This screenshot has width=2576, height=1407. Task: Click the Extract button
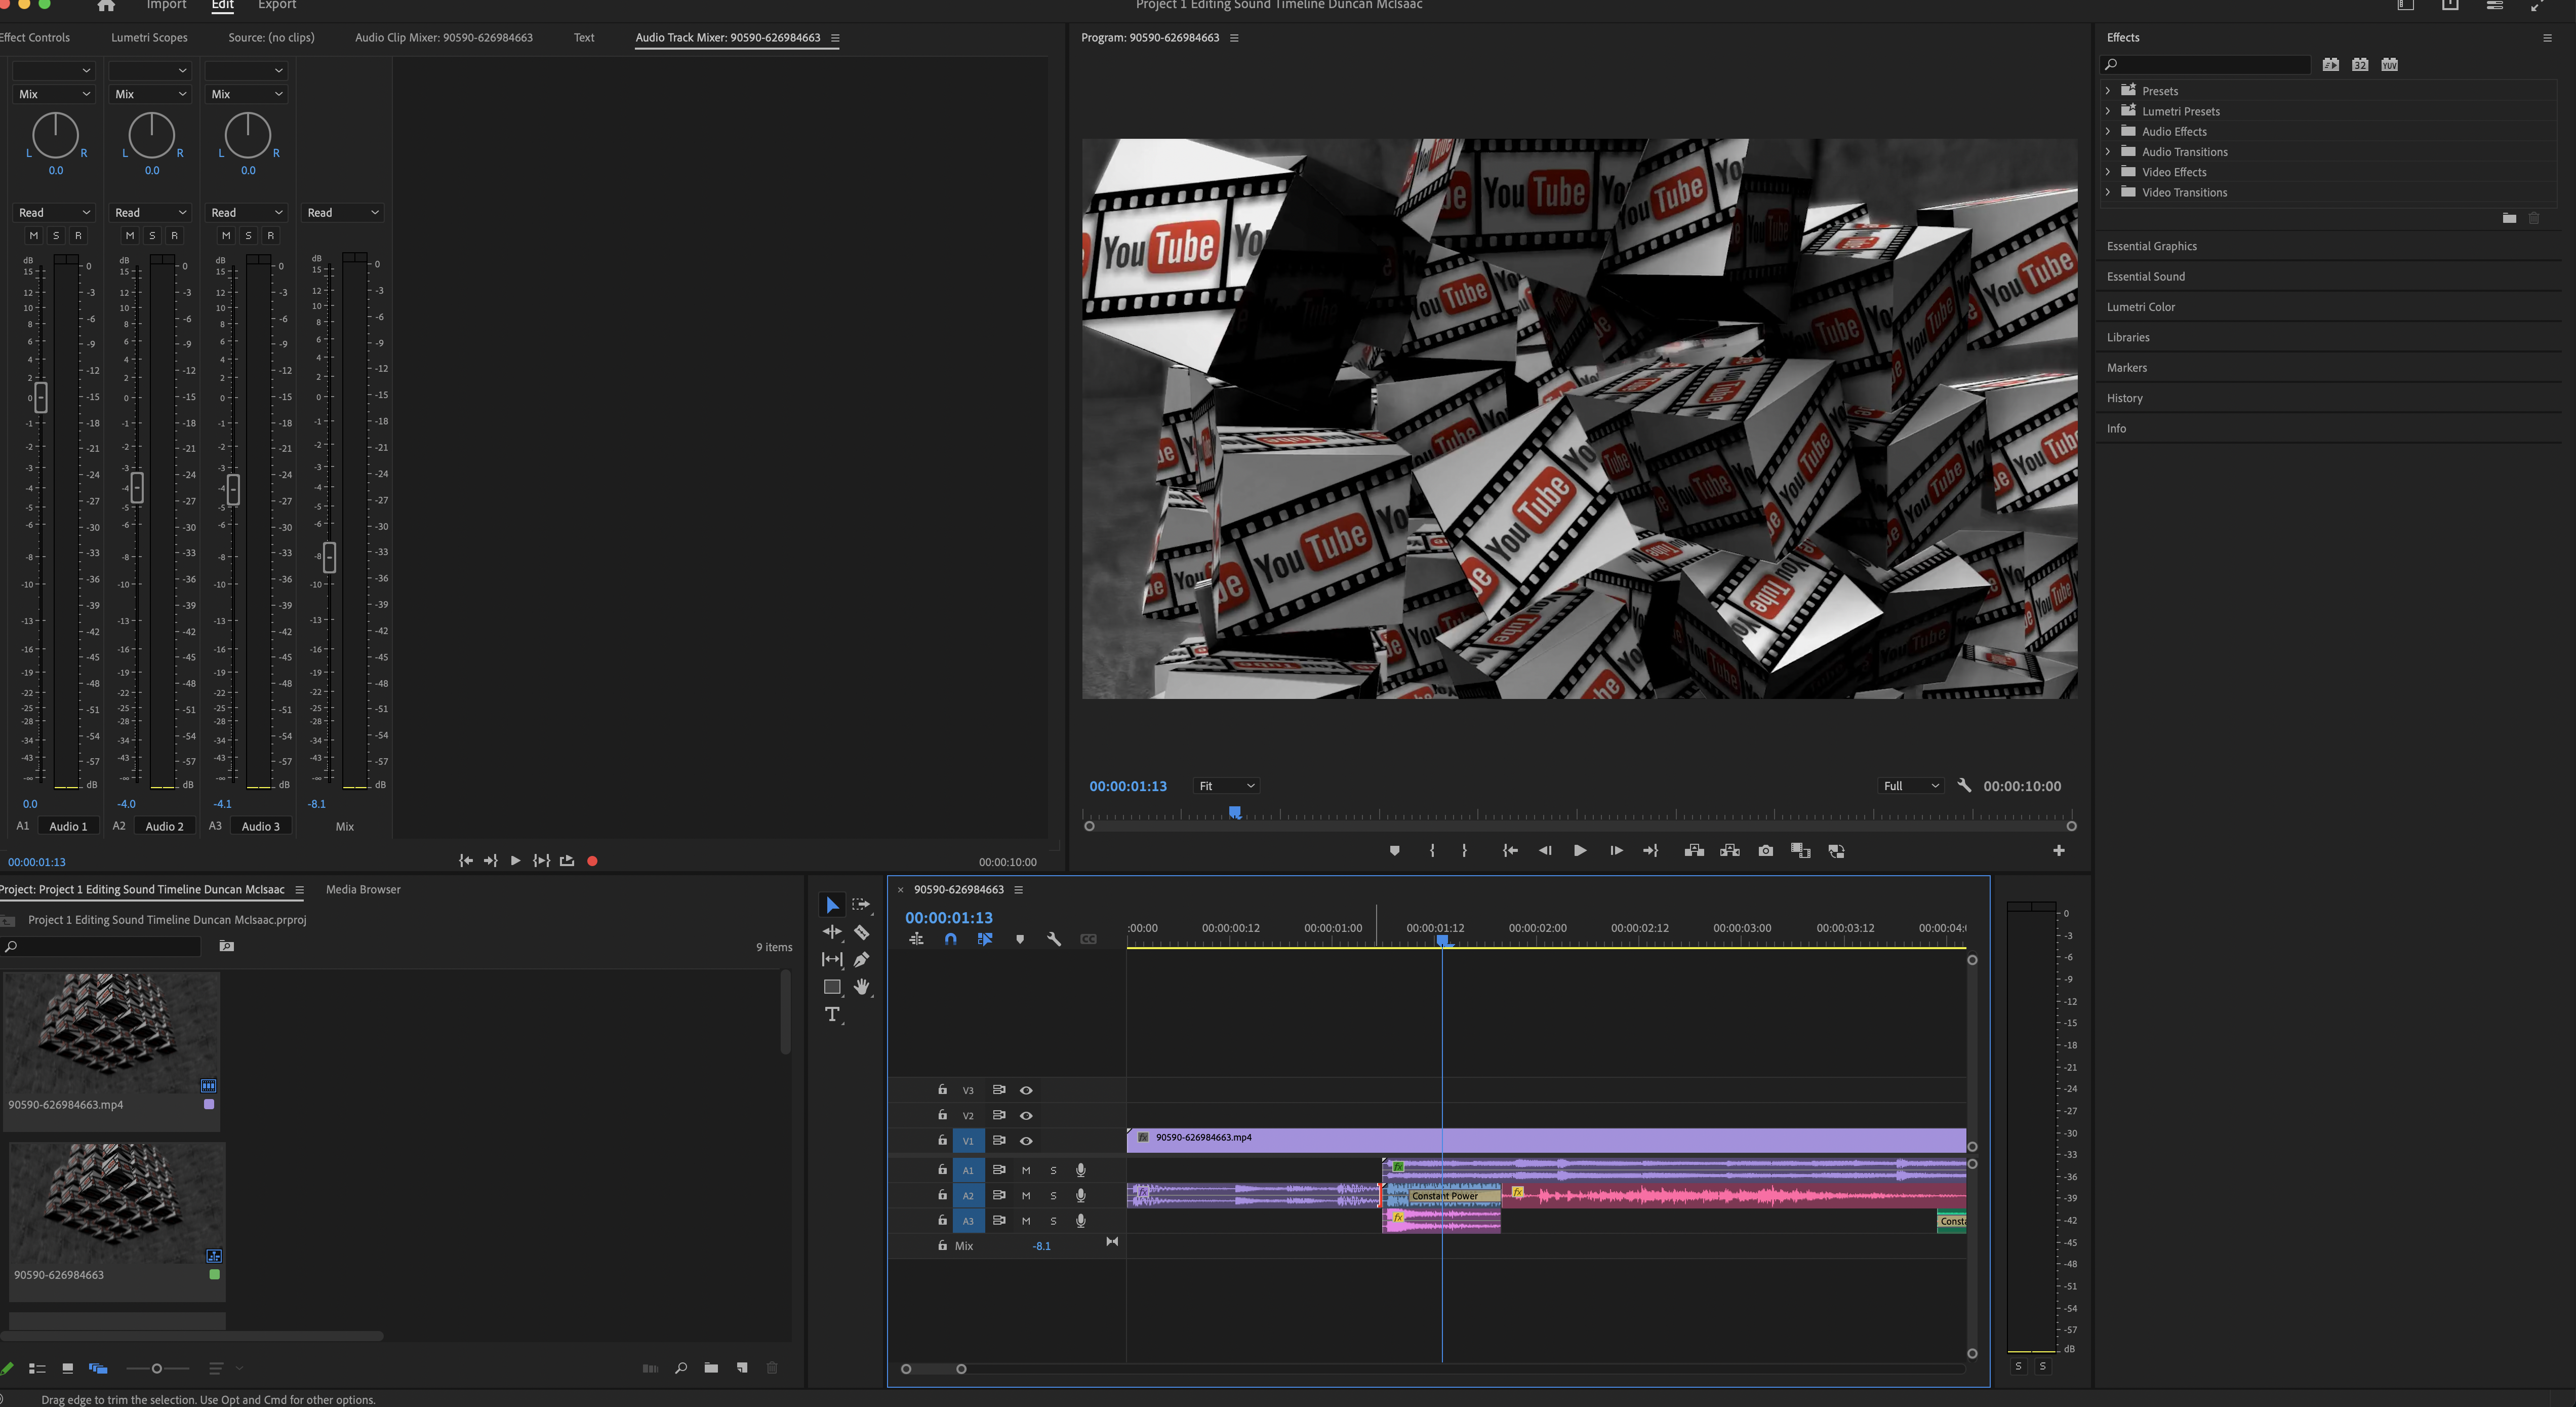(1730, 850)
